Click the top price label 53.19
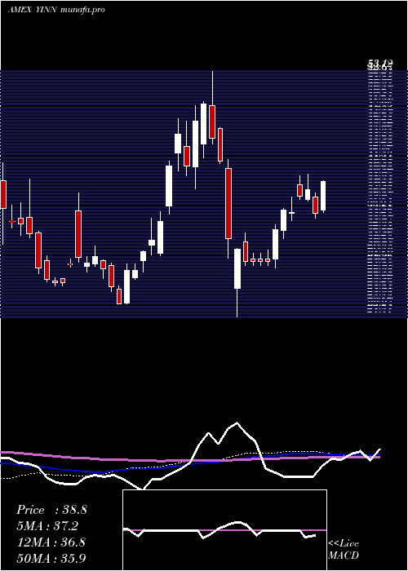Image resolution: width=408 pixels, height=571 pixels. click(x=379, y=64)
